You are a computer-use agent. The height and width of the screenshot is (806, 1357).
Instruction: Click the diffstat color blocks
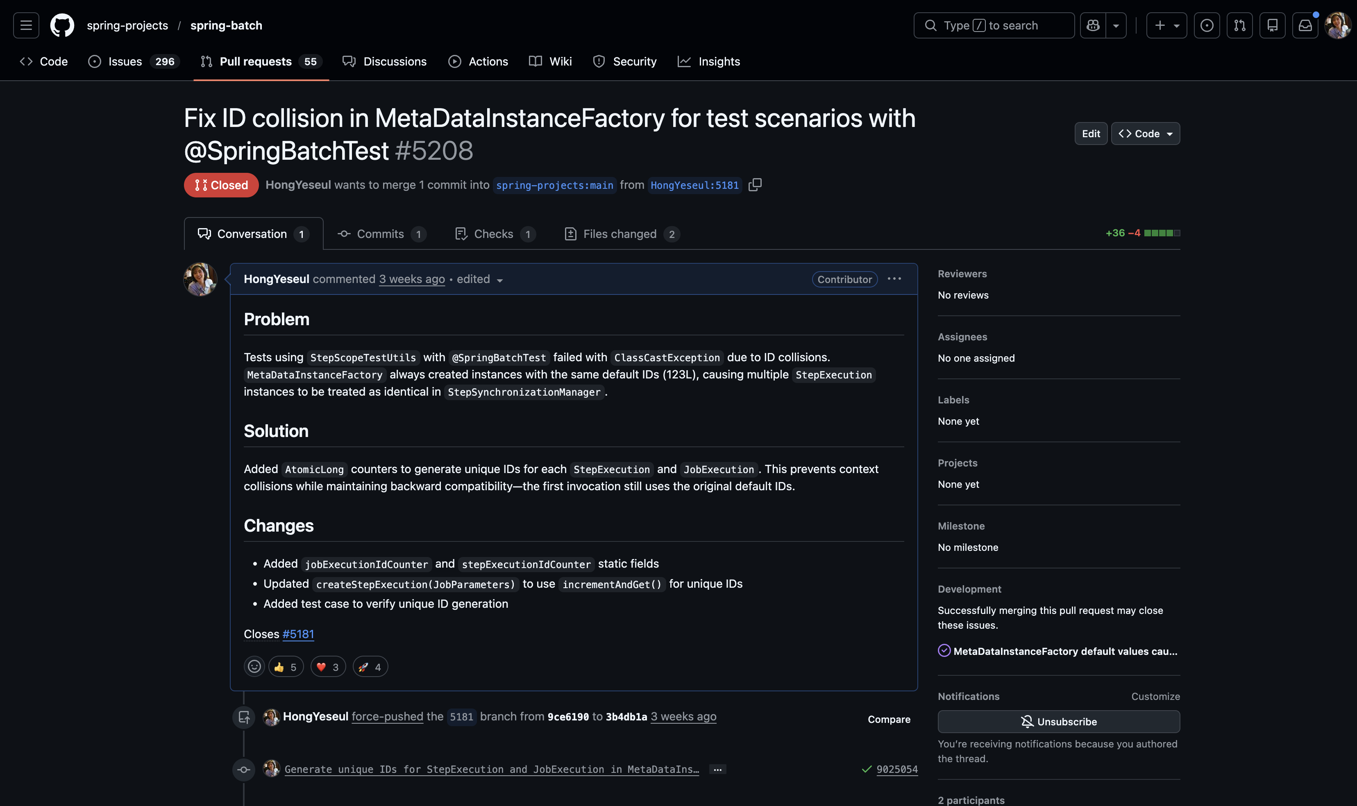pyautogui.click(x=1162, y=233)
